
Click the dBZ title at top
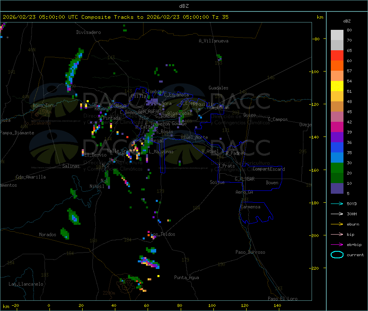pos(184,6)
